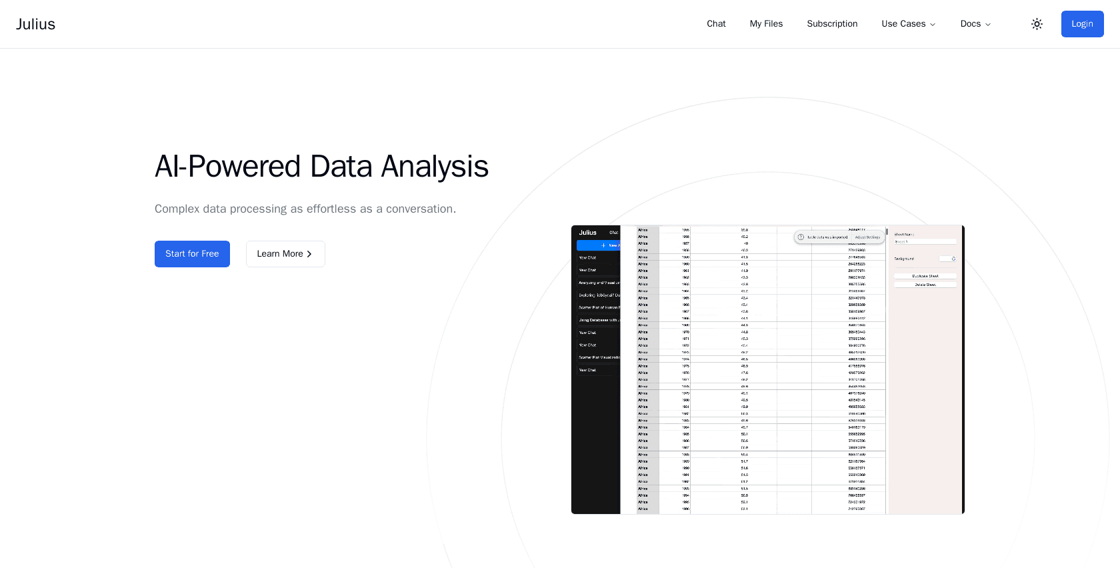The height and width of the screenshot is (584, 1120).
Task: Toggle the light/dark theme sun icon
Action: [1037, 24]
